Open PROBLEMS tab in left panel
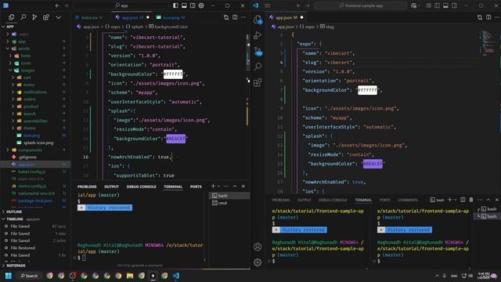 coord(87,186)
